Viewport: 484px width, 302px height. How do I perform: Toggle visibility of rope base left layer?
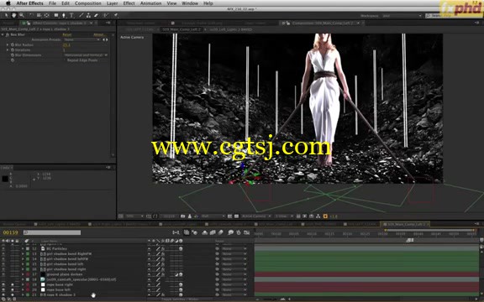click(x=3, y=289)
